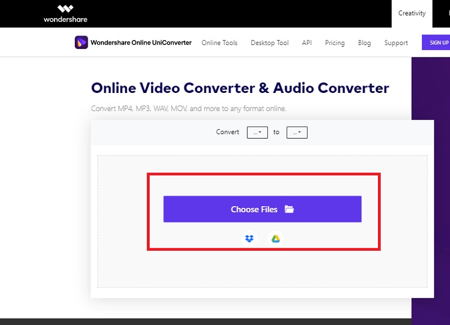Click the Wondershare logo in header
This screenshot has height=325, width=450.
point(65,14)
